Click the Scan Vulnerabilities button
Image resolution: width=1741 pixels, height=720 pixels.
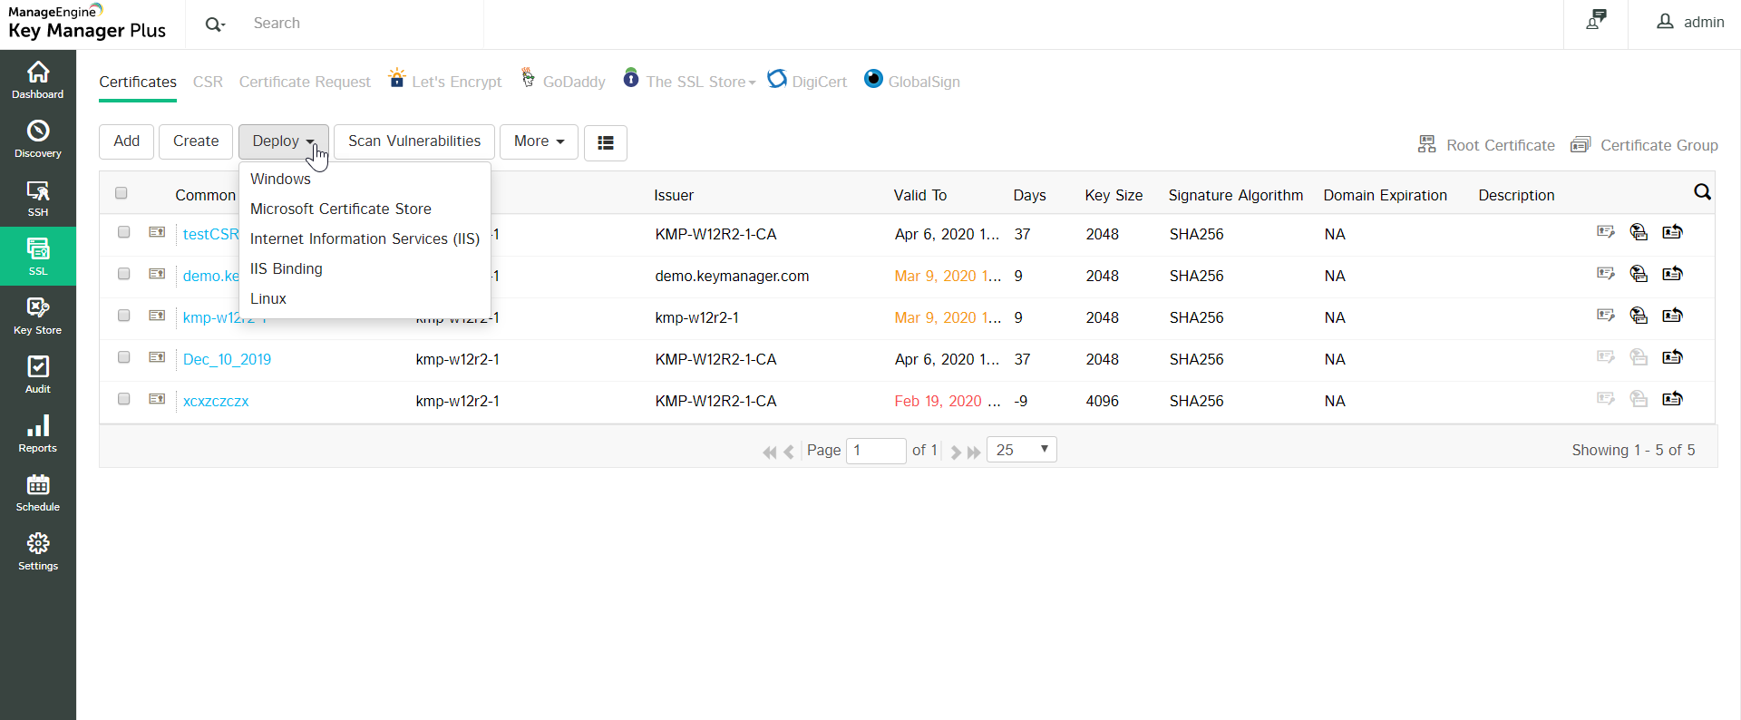[413, 141]
